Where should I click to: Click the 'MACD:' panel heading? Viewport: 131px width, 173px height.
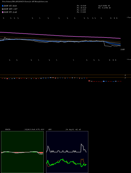click(x=8, y=129)
